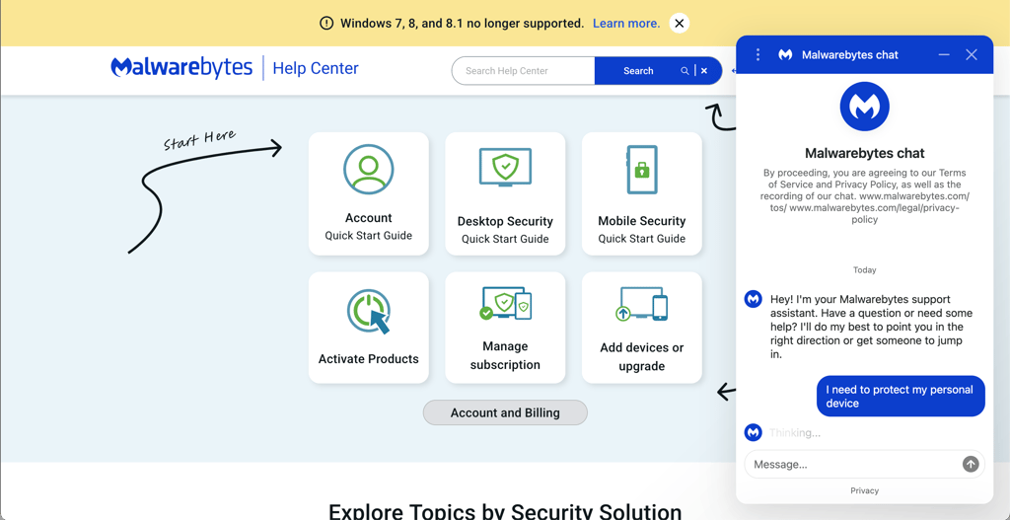Close the Malwarebytes chat panel
The width and height of the screenshot is (1010, 520).
972,55
